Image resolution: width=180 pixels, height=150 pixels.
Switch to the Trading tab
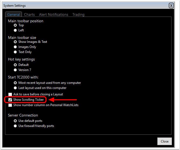tap(78, 14)
